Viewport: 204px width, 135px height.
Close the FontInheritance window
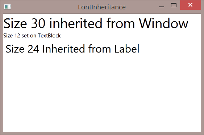[191, 5]
